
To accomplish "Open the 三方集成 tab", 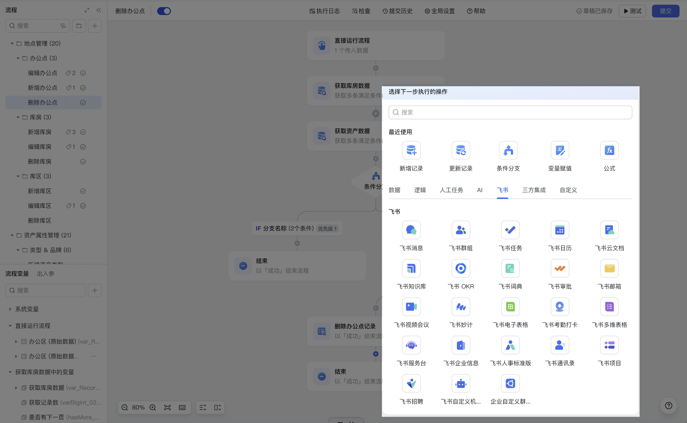I will pyautogui.click(x=534, y=190).
